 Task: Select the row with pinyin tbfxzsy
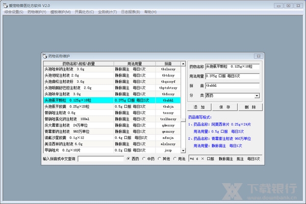point(112,94)
